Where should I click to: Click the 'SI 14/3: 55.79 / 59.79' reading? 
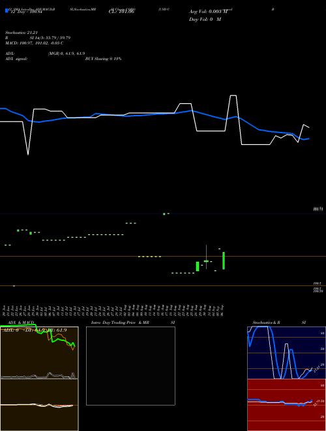(x=50, y=38)
